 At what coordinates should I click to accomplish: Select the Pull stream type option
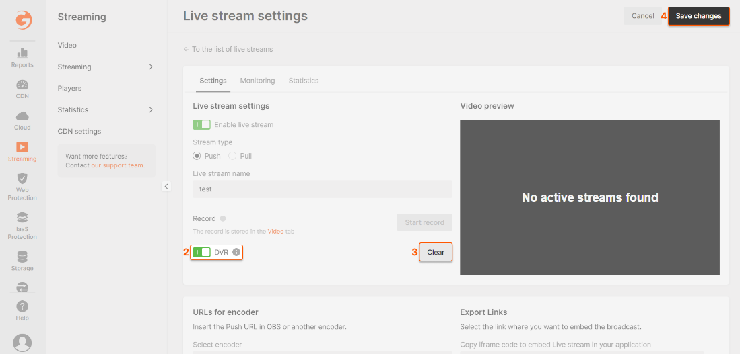point(232,156)
